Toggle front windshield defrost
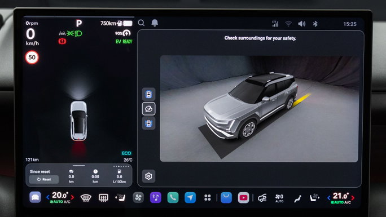Viewport: 386px width, 217px height. pos(86,198)
